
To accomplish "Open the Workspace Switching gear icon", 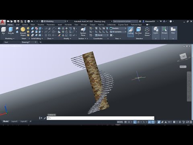I will [174, 122].
